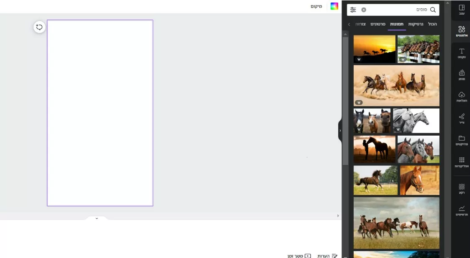Viewport: 470px width, 258px height.
Task: Select the photo of brown and gray horse heads
Action: coord(419,149)
